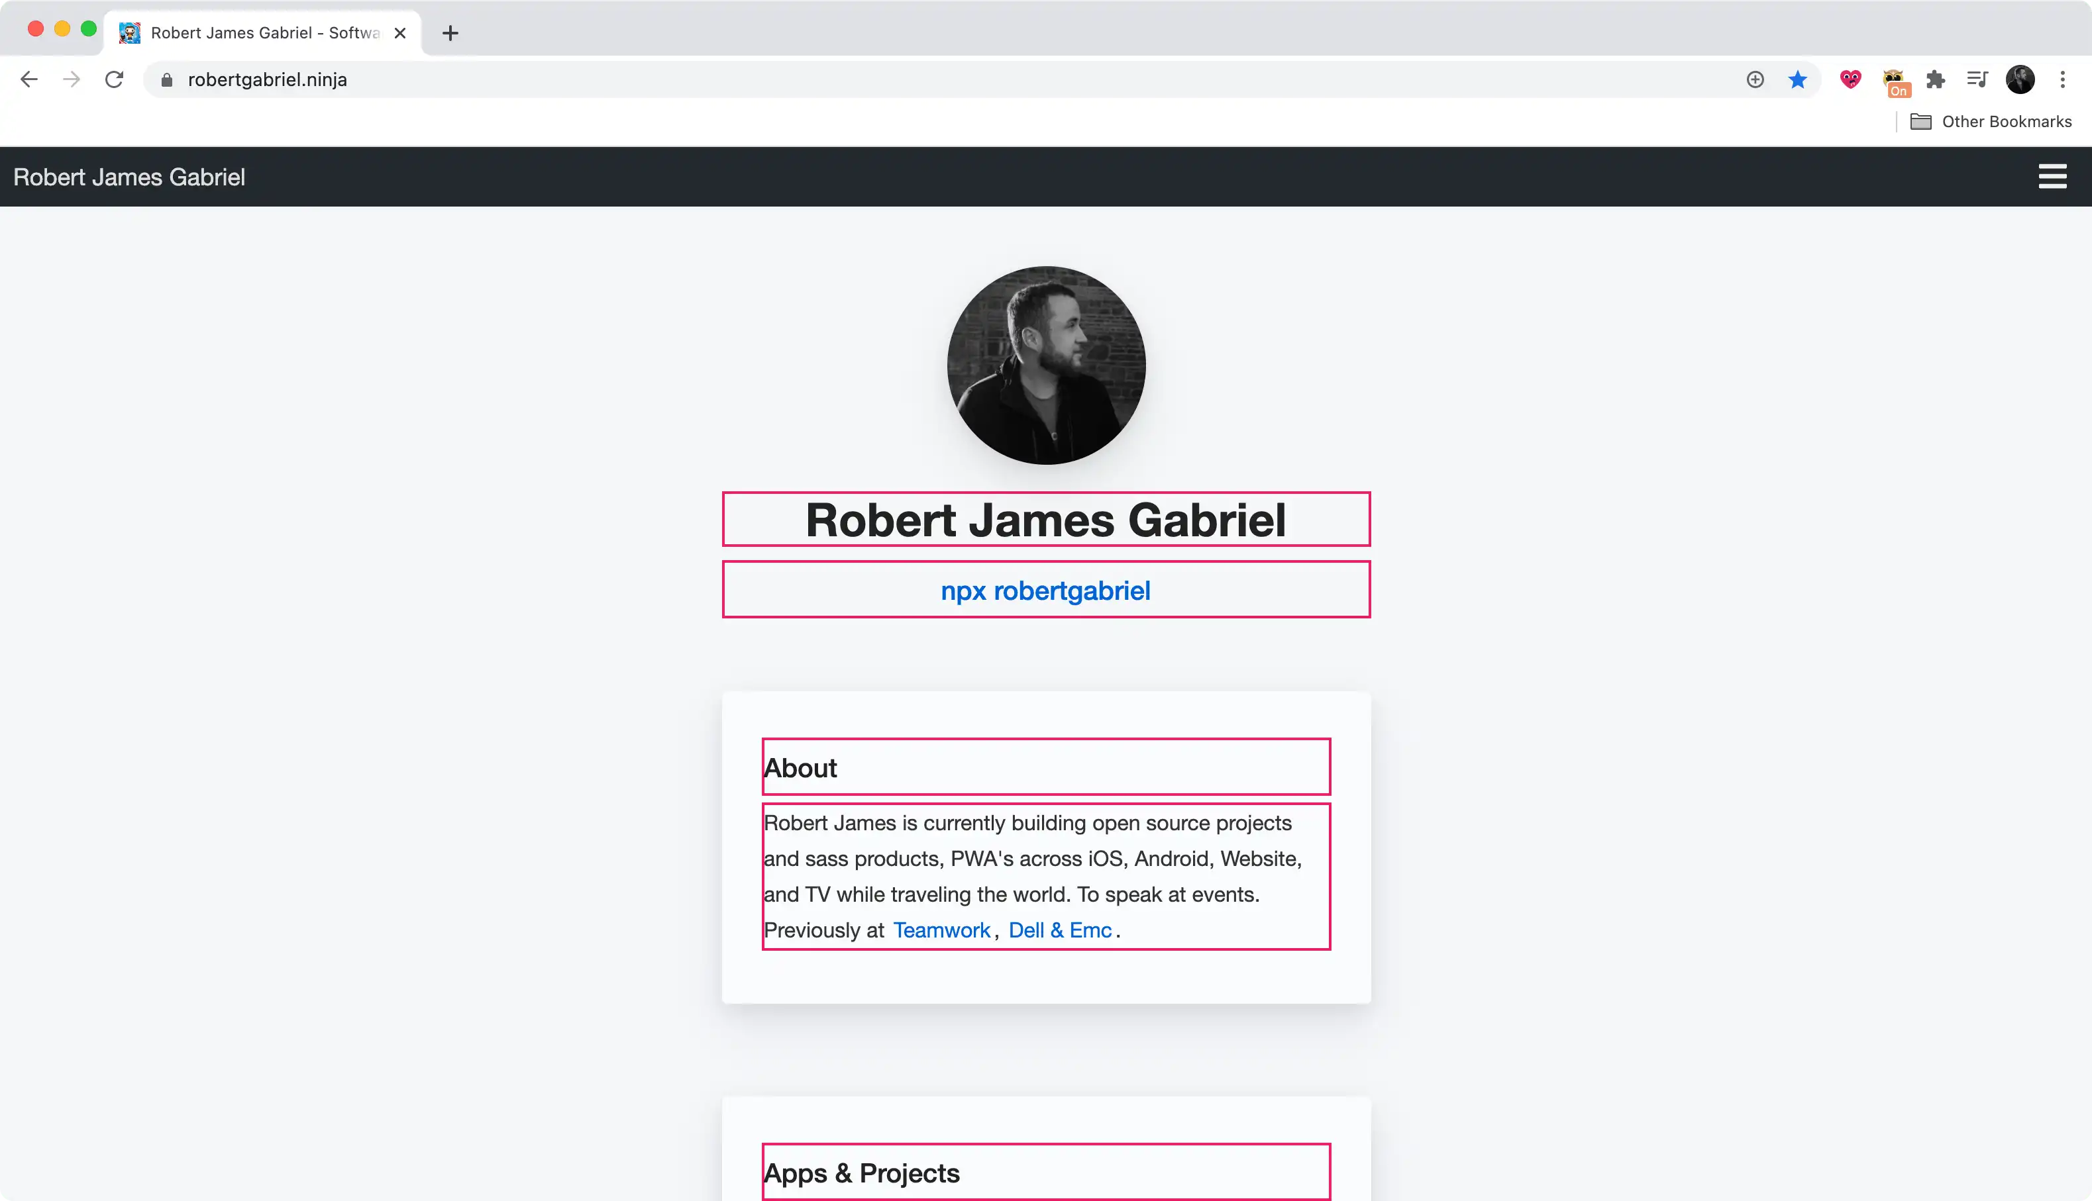Click the robertgabriel.ninja address bar

[957, 79]
